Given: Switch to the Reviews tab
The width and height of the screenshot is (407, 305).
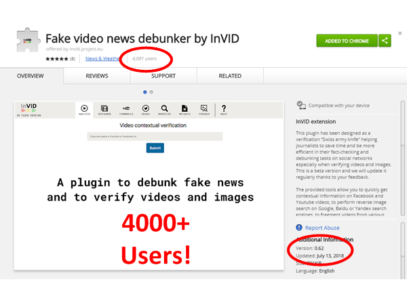Looking at the screenshot, I should [97, 76].
